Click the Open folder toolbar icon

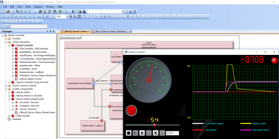[8, 11]
